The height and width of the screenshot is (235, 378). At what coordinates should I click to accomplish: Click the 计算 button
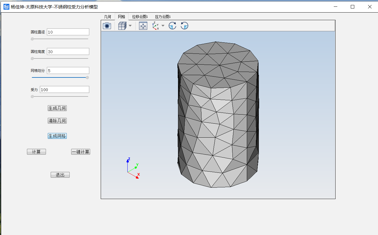click(36, 152)
